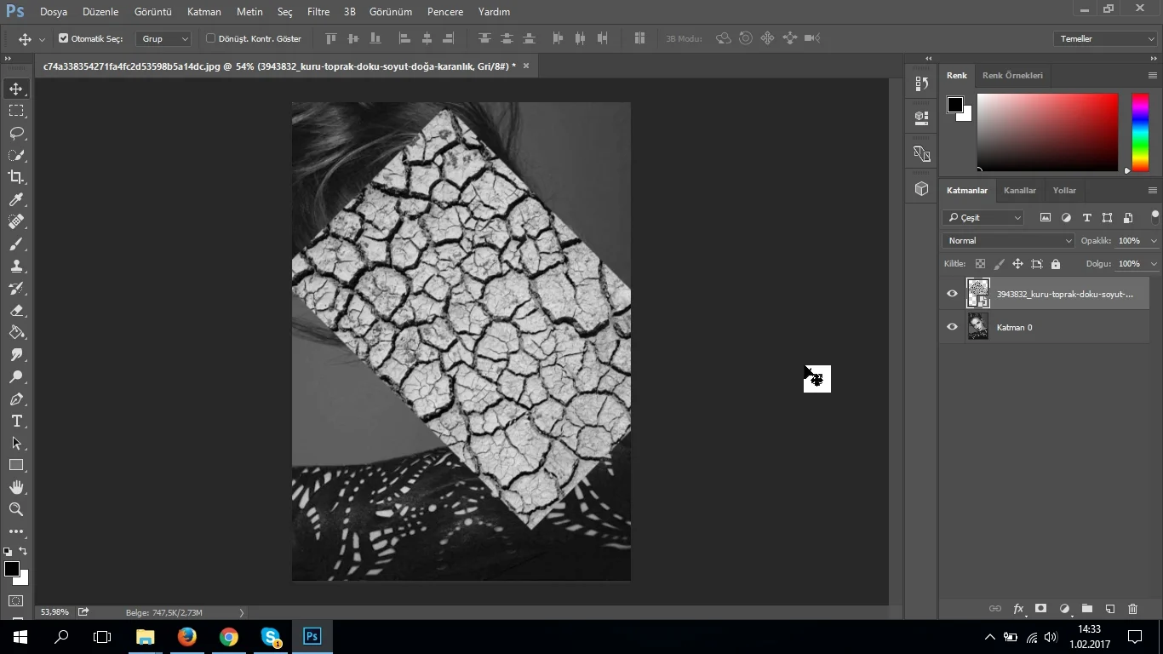Open the History panel icon
The image size is (1163, 654).
pyautogui.click(x=921, y=83)
